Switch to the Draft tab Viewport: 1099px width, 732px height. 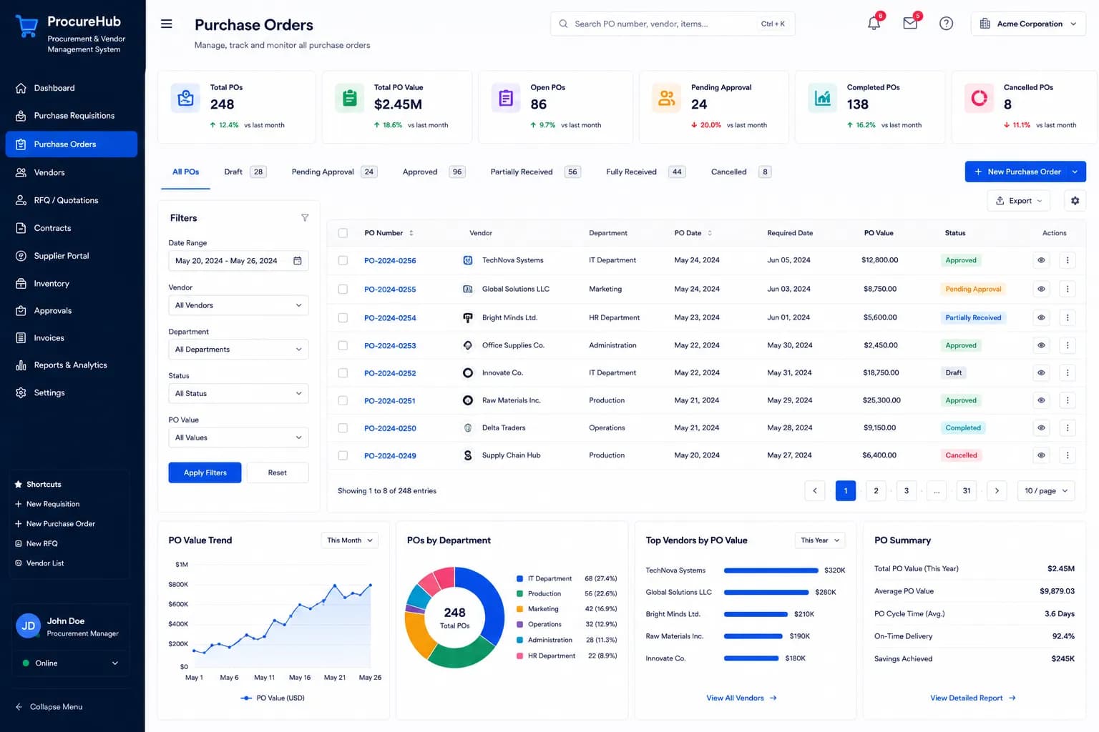click(x=245, y=172)
